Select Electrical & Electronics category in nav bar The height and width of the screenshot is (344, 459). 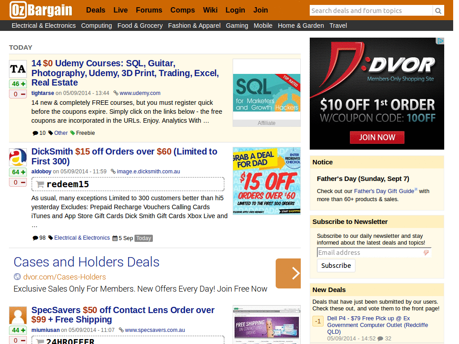[43, 26]
